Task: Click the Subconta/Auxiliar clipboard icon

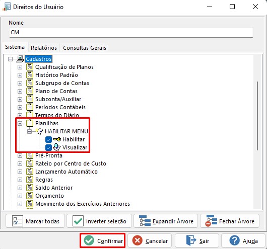Action: pyautogui.click(x=30, y=99)
